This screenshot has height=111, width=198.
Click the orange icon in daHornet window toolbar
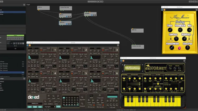coord(123,61)
